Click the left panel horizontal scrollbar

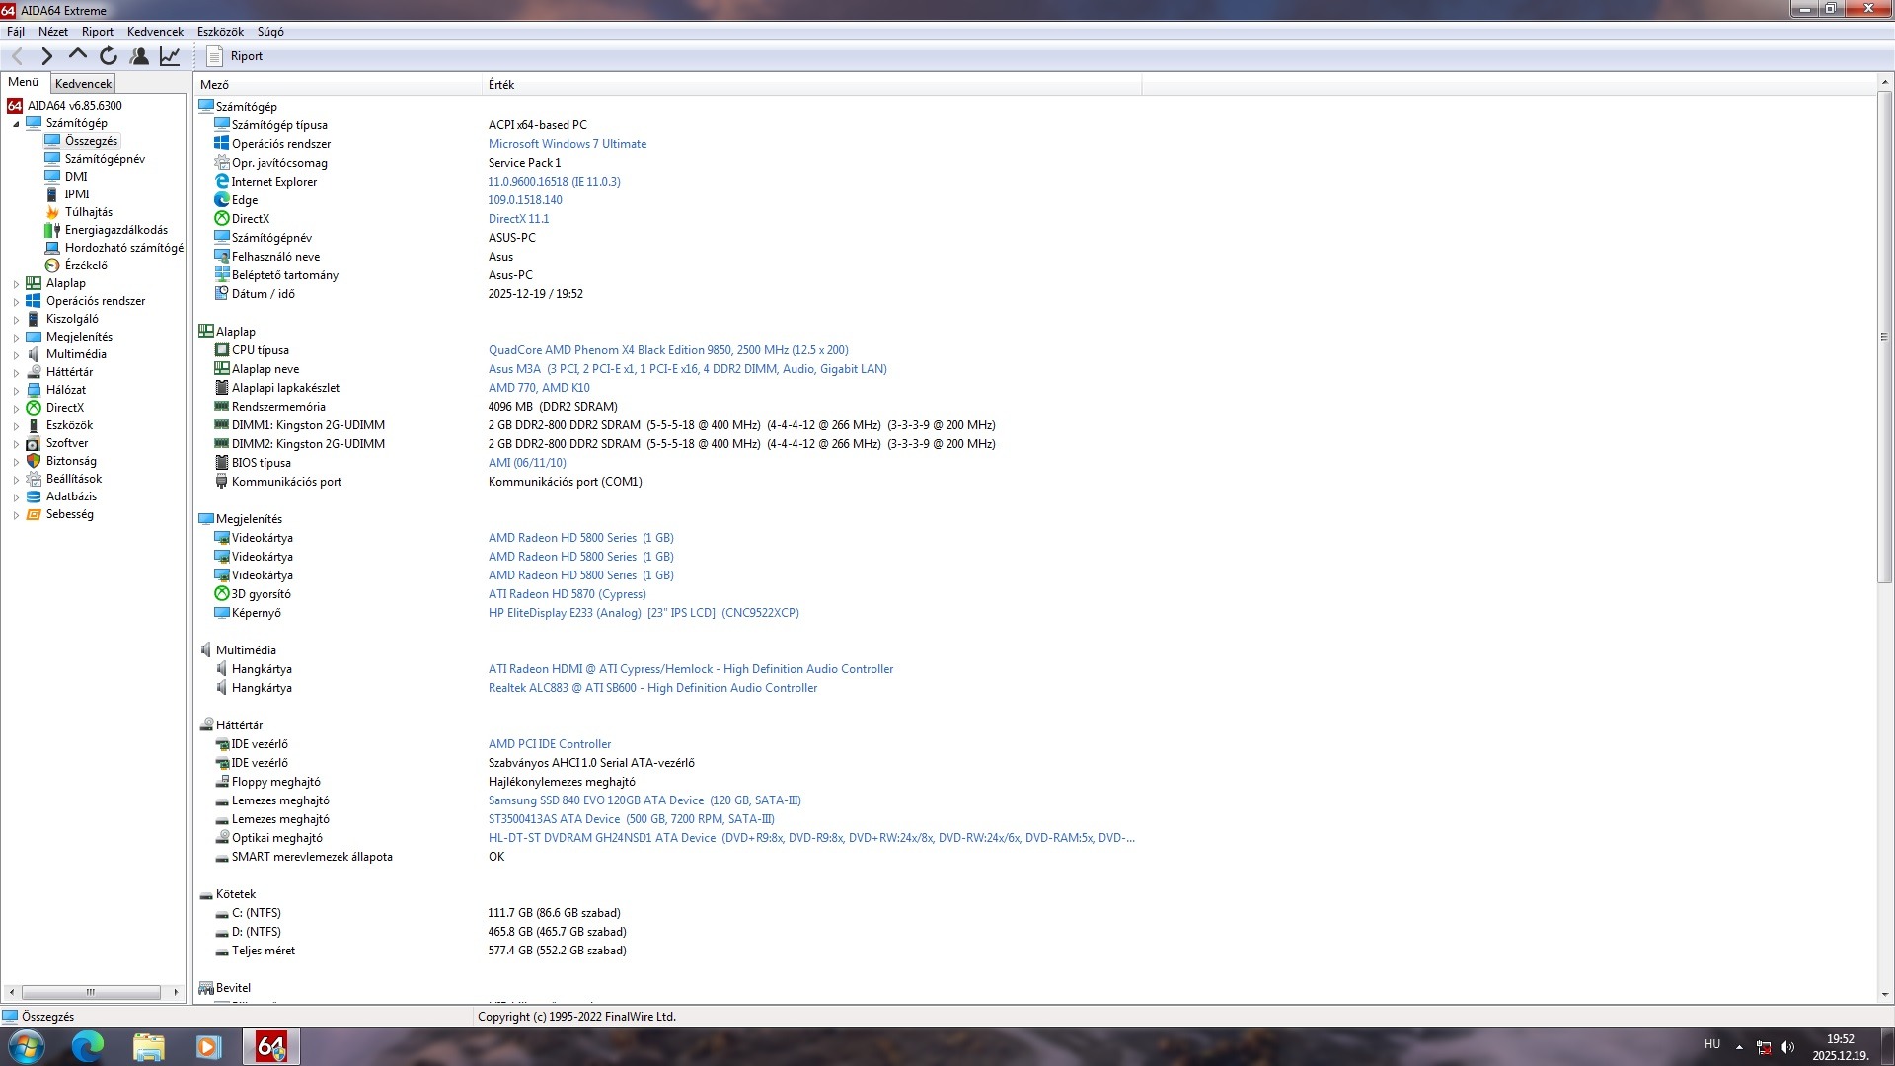tap(91, 992)
